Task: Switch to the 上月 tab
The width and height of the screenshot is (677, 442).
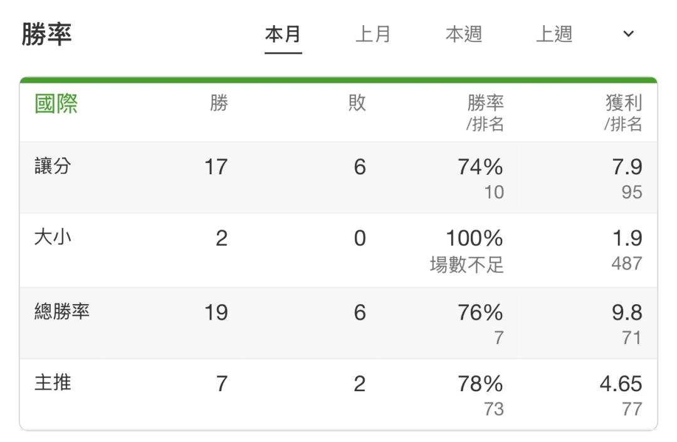Action: pyautogui.click(x=373, y=34)
